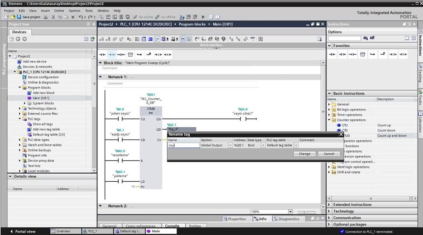The height and width of the screenshot is (235, 423).
Task: Insert normally open contact from editor favorites bar
Action: [x=103, y=54]
